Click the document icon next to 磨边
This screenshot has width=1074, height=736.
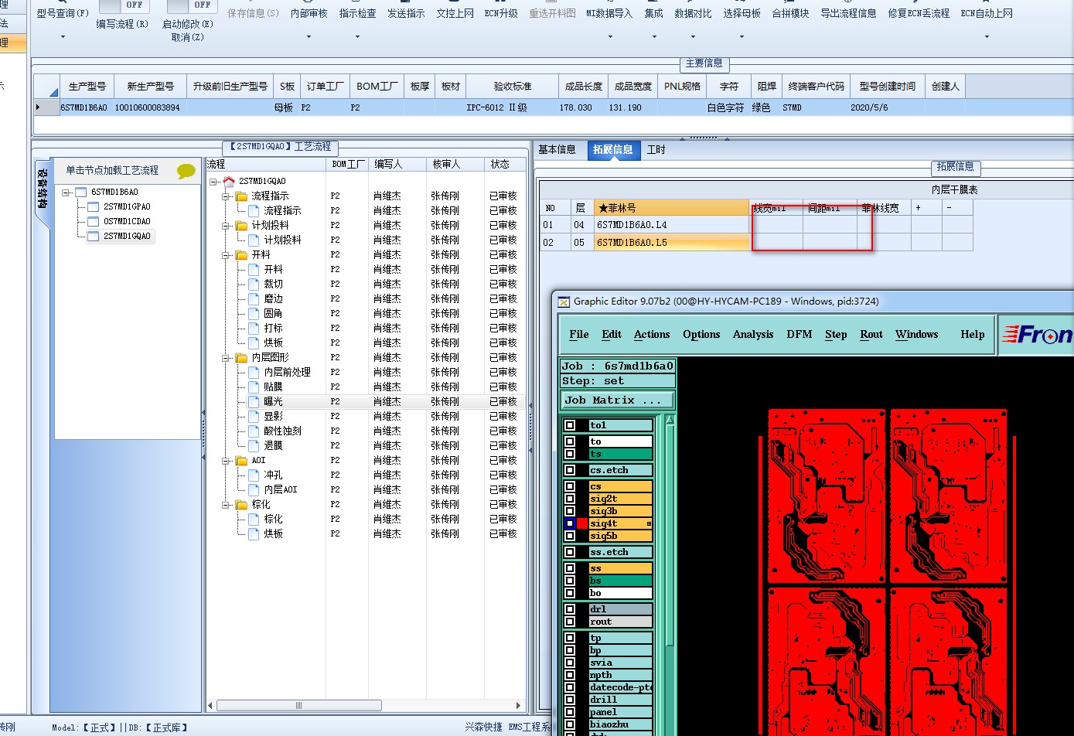(x=254, y=298)
